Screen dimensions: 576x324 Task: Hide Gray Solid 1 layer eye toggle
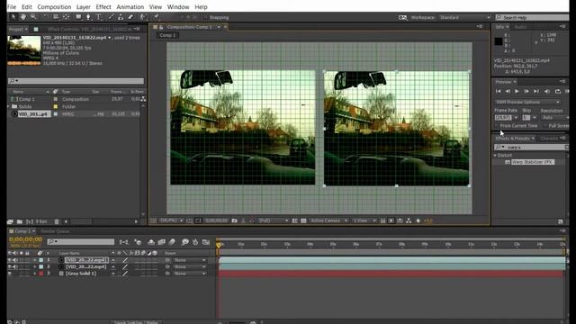10,274
